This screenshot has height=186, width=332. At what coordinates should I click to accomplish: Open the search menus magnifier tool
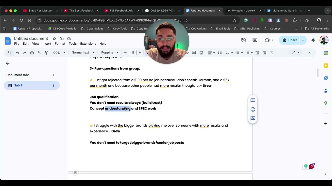tap(10, 52)
